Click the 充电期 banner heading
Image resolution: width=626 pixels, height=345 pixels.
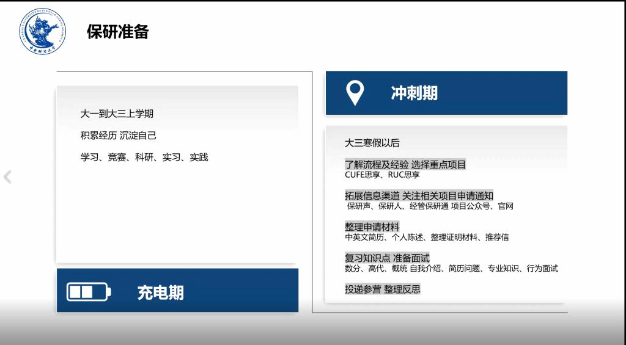160,292
